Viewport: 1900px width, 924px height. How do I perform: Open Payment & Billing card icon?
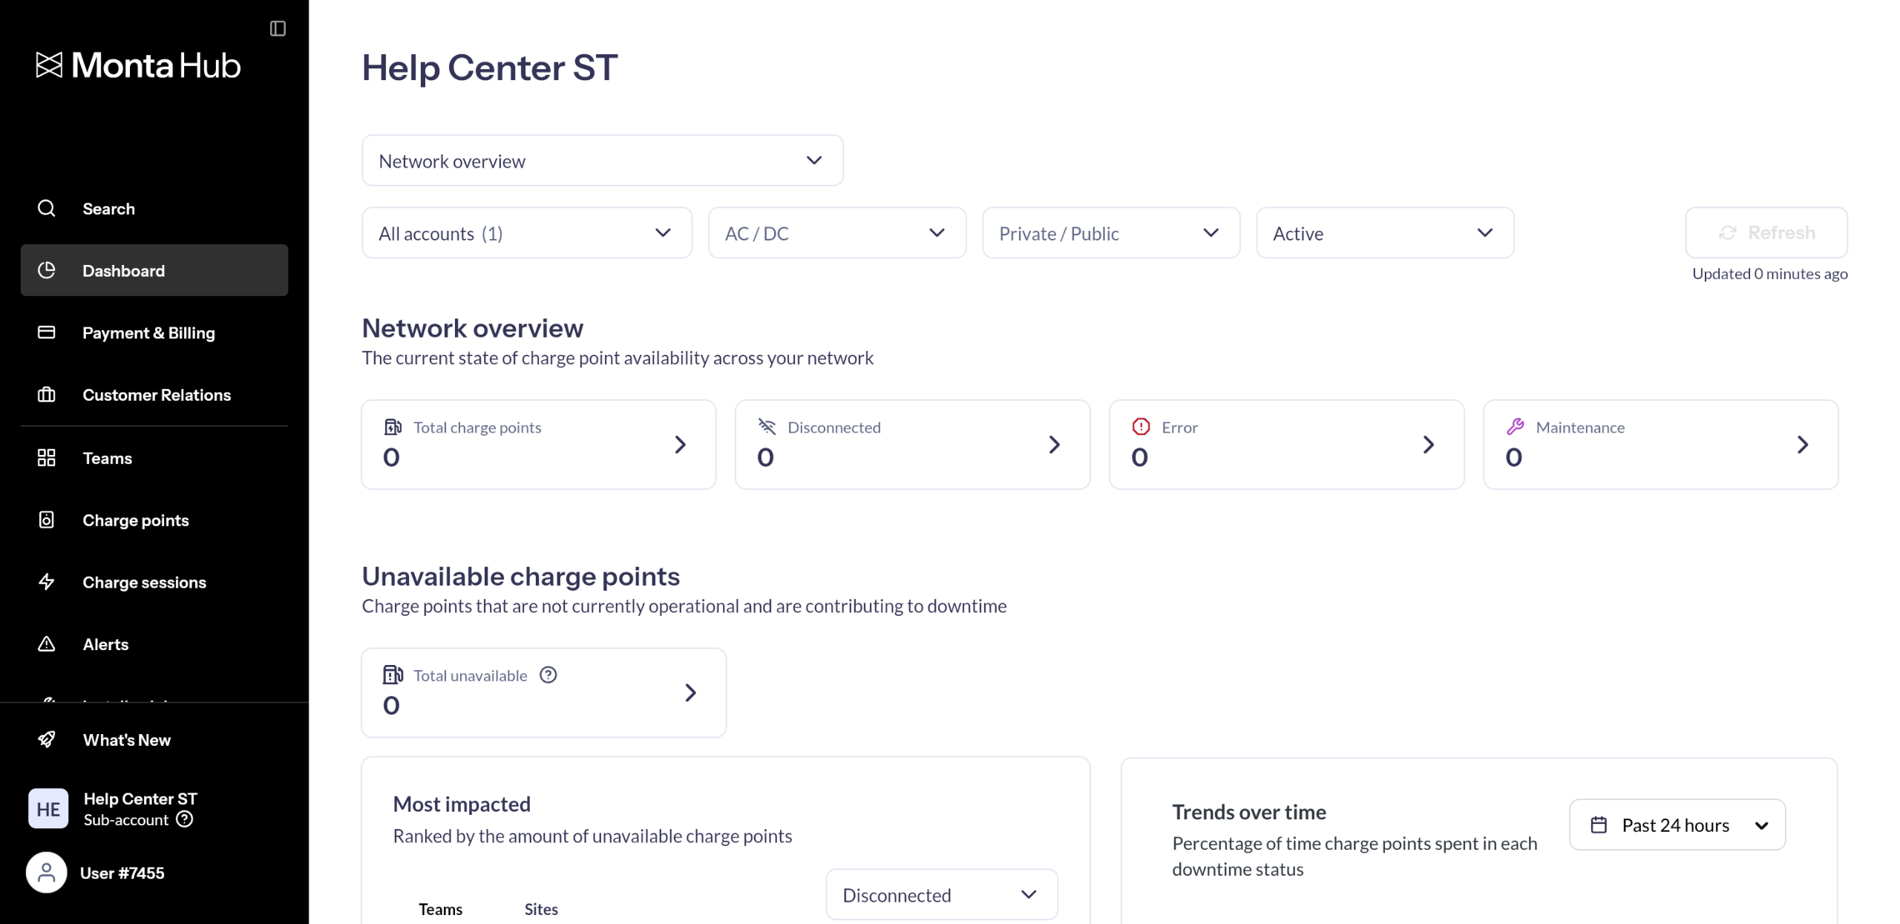(x=47, y=332)
